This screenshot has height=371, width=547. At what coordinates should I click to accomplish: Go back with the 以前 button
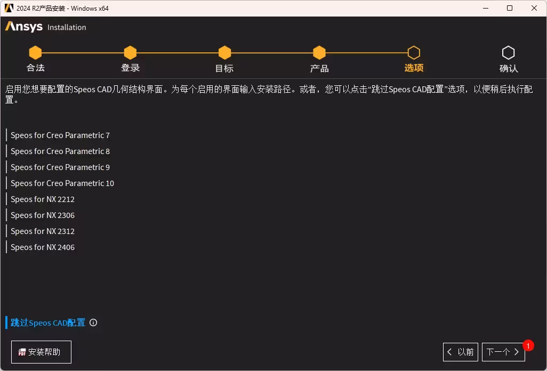click(x=461, y=352)
